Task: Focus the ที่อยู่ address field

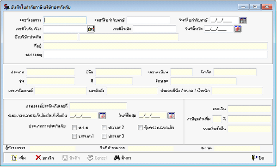Action: tap(155, 46)
